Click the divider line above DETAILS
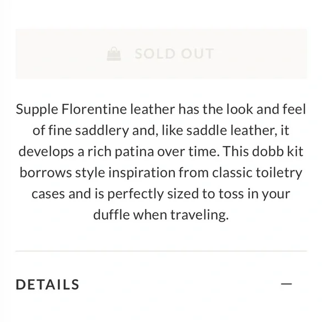The image size is (322, 322). (x=161, y=251)
